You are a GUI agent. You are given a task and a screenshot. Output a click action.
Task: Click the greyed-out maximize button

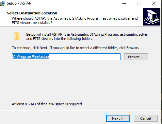(139, 3)
